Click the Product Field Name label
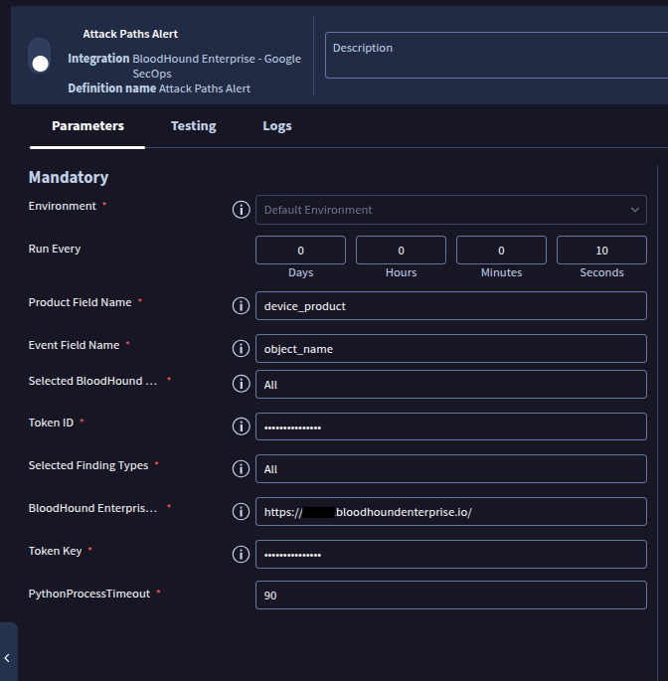Screen dimensions: 668x681 point(80,302)
